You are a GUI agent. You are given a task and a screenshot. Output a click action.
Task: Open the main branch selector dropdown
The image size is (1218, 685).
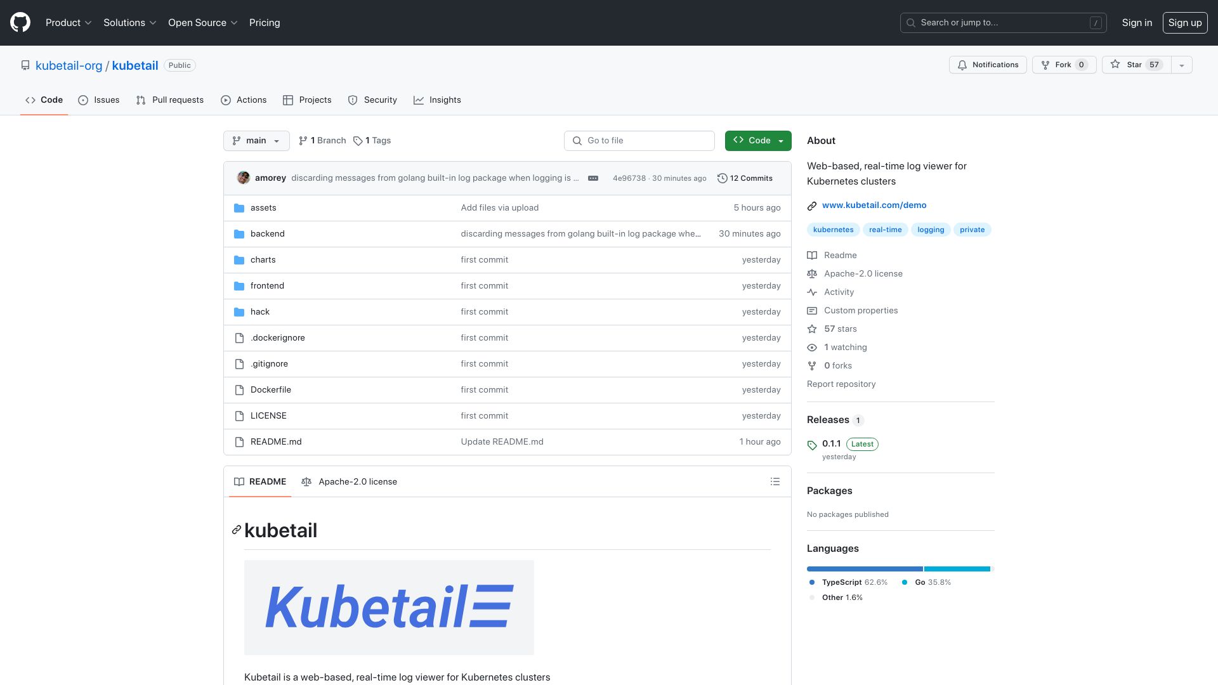[x=256, y=141]
